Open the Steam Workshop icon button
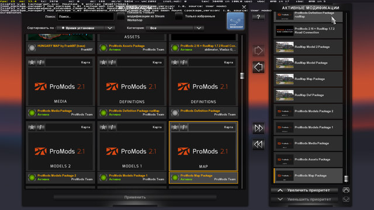 [236, 21]
